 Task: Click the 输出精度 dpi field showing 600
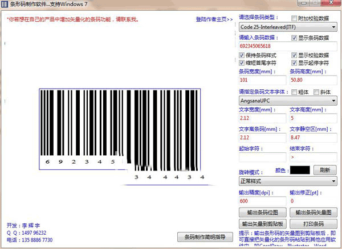coord(262,201)
